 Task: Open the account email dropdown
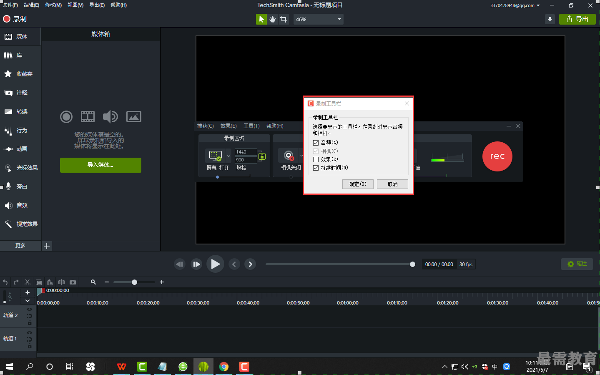pyautogui.click(x=515, y=5)
